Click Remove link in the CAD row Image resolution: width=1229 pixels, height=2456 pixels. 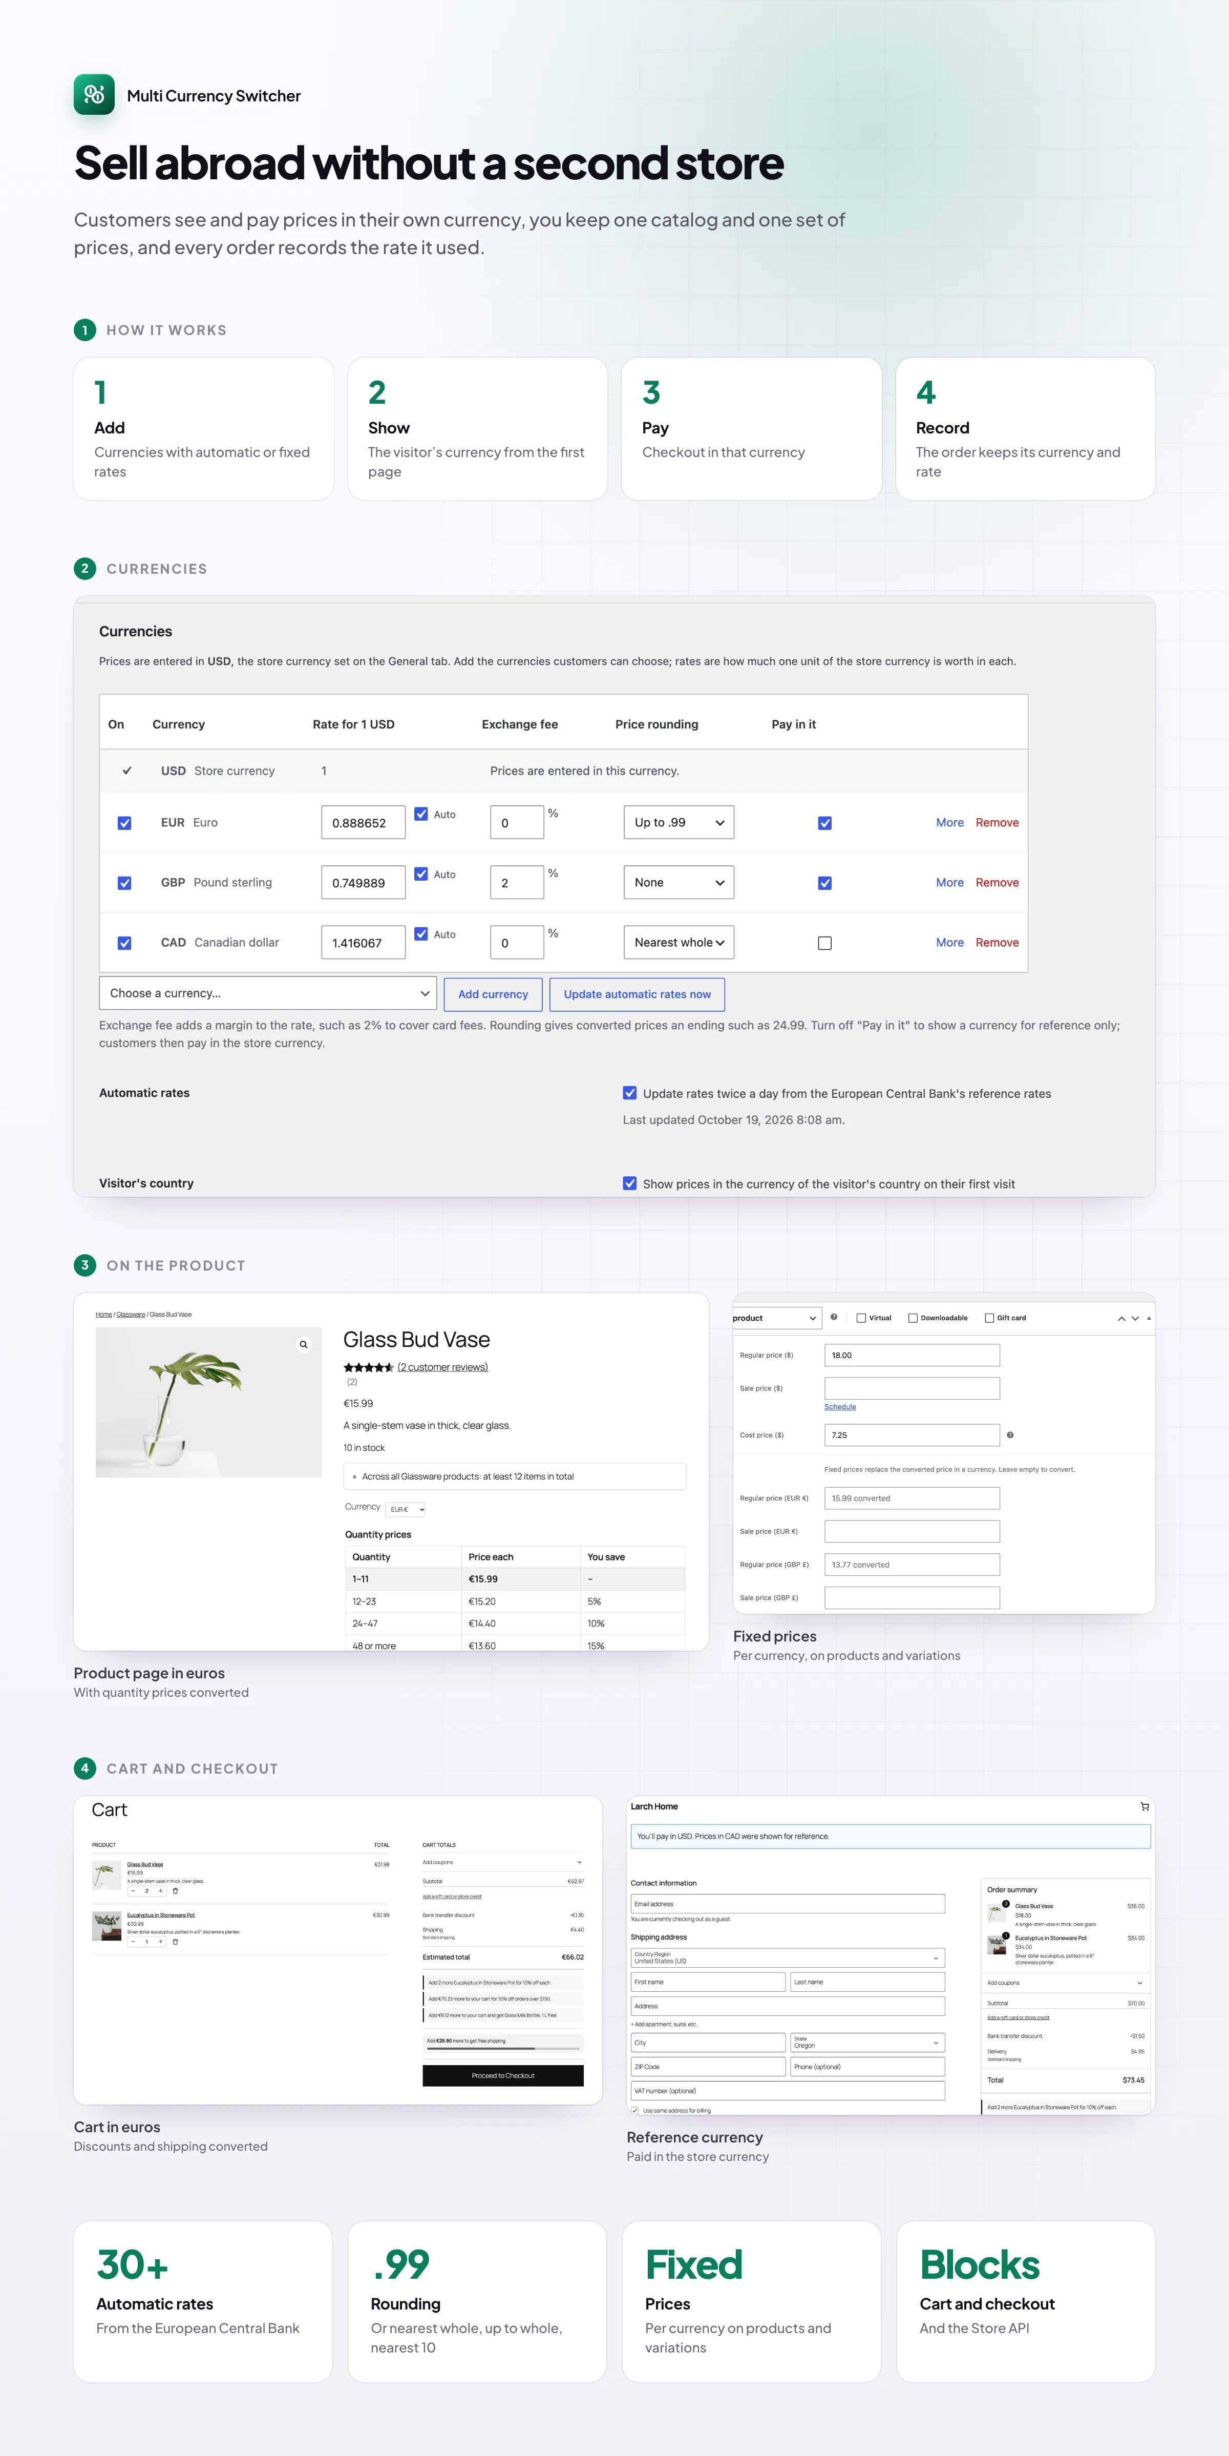998,943
